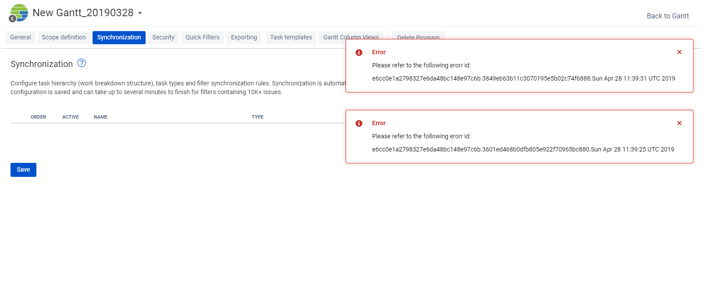Click the TYPE column header
707x299 pixels.
click(x=257, y=117)
